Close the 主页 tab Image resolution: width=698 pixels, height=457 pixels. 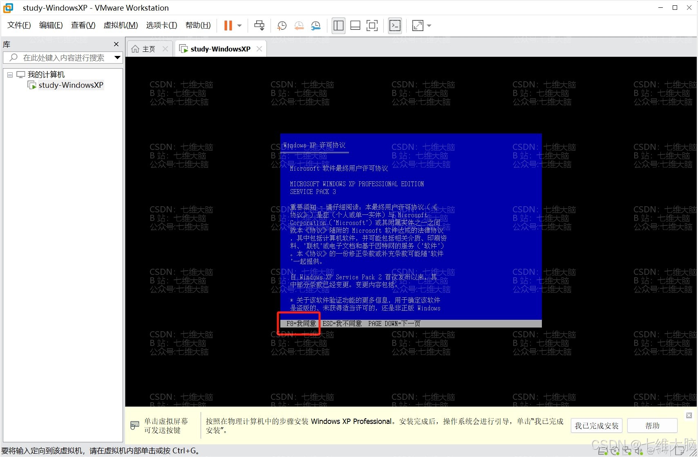click(165, 49)
